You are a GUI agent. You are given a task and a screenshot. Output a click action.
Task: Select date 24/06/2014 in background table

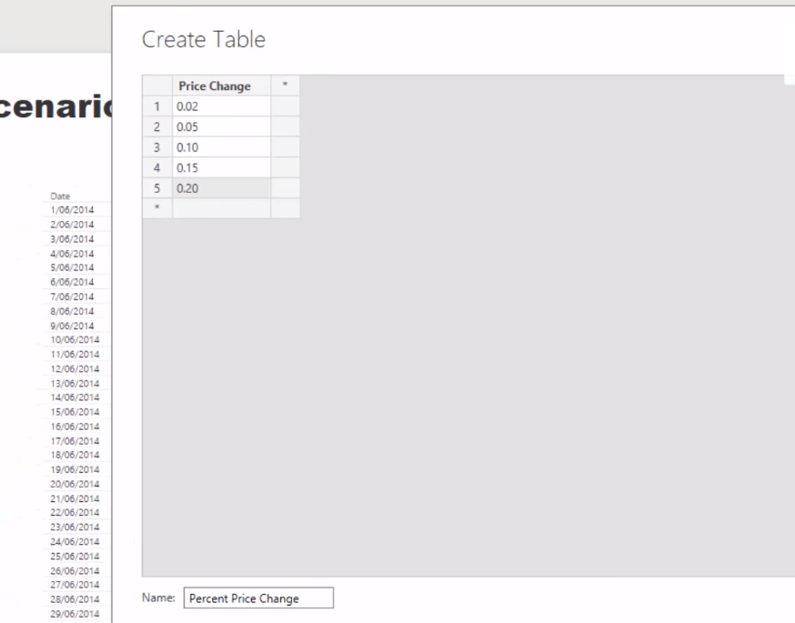pos(75,542)
